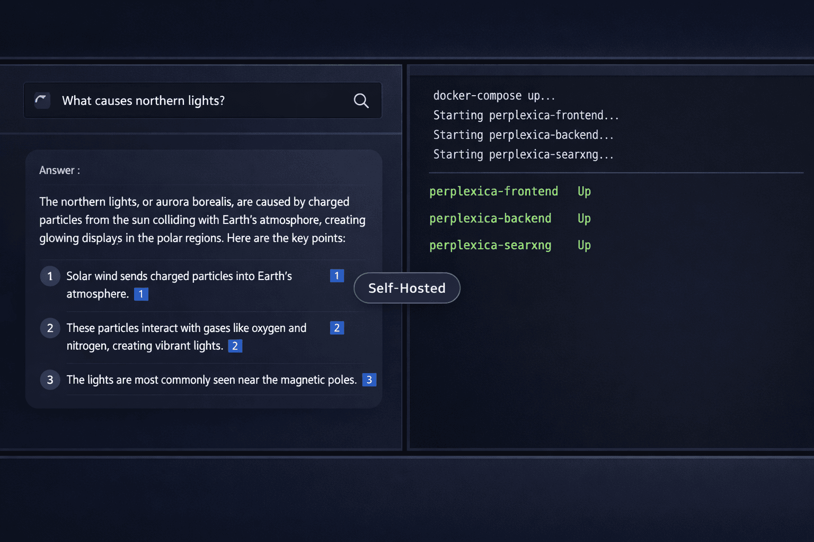
Task: Click numbered circle 1 beside solar wind point
Action: (50, 276)
